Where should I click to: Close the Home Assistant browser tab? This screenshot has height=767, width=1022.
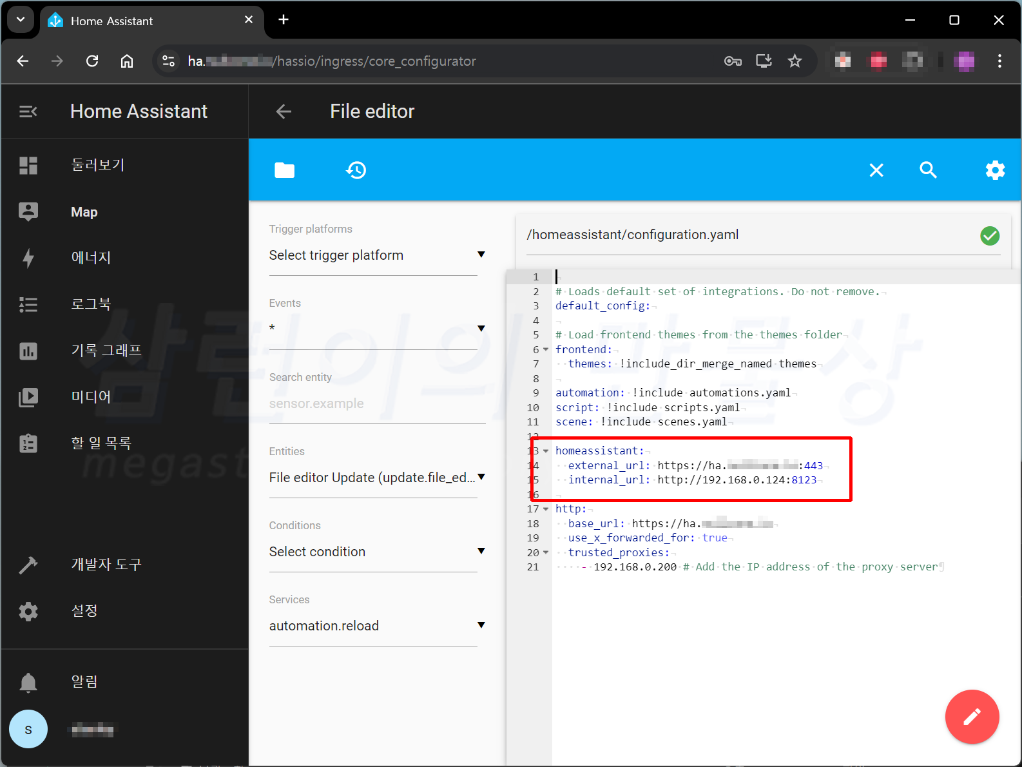coord(249,20)
